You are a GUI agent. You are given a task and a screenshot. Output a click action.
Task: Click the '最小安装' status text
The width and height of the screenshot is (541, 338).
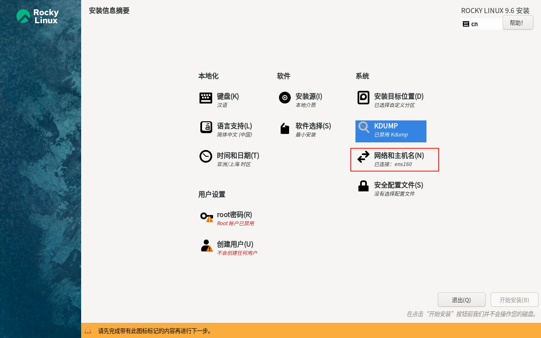(306, 135)
